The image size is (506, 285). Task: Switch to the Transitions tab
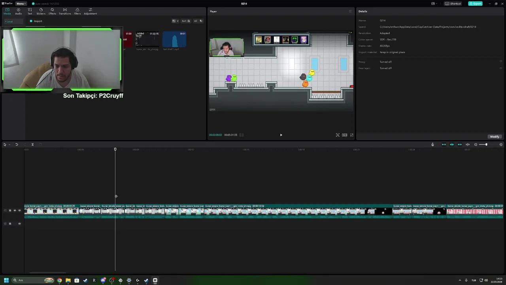(65, 11)
